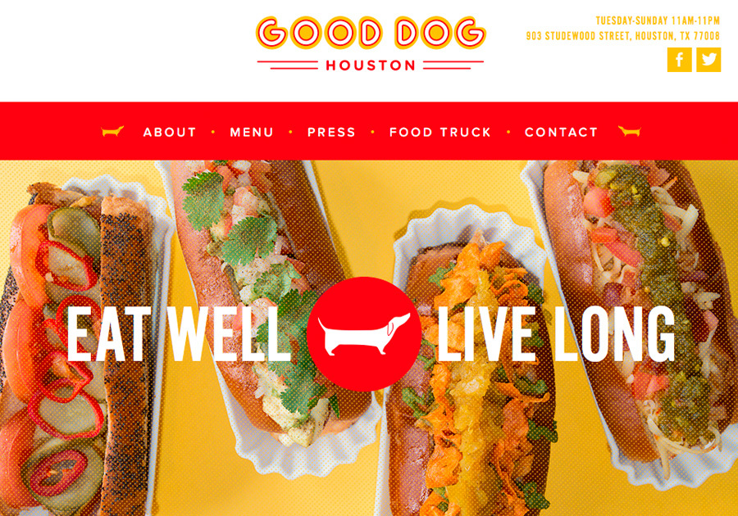Open the About page
Screen dimensions: 738x516
tap(170, 132)
